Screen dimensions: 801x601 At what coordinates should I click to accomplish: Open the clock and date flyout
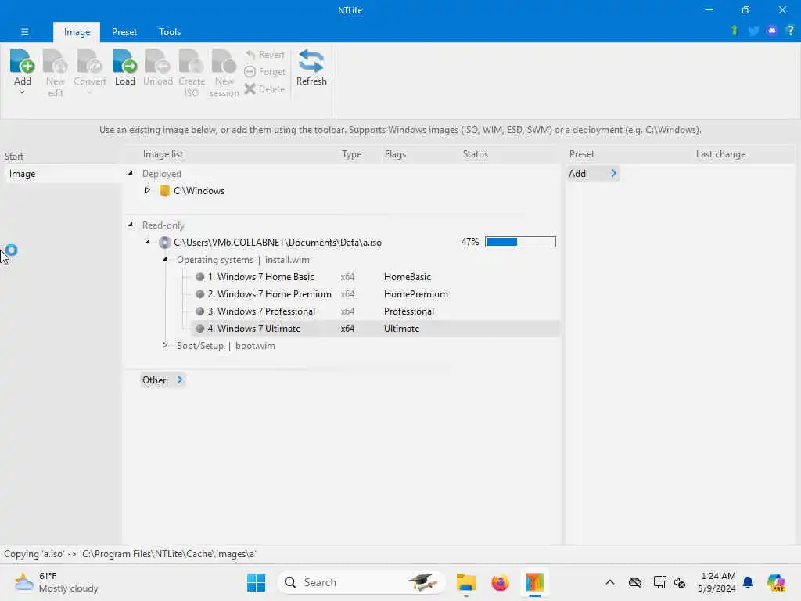pos(718,582)
